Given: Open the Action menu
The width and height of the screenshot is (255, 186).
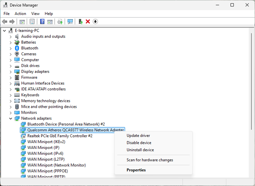Looking at the screenshot, I should [20, 14].
